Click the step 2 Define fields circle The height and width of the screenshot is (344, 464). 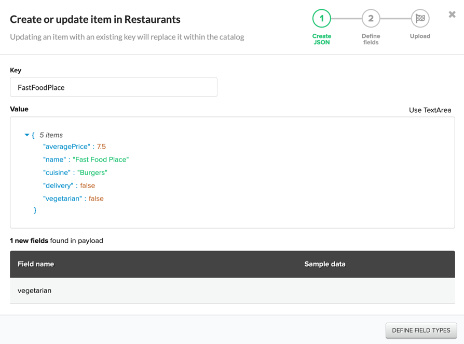tap(371, 19)
